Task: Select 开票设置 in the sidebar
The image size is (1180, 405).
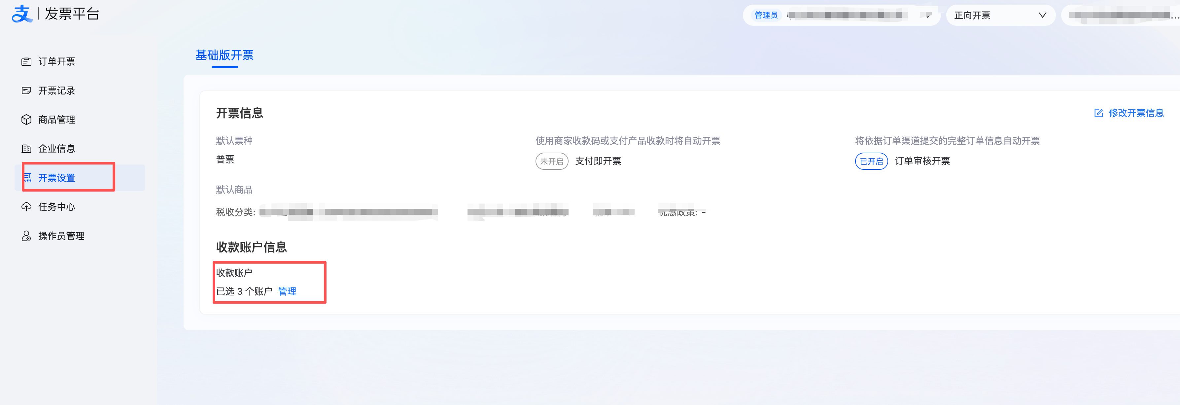Action: coord(80,178)
